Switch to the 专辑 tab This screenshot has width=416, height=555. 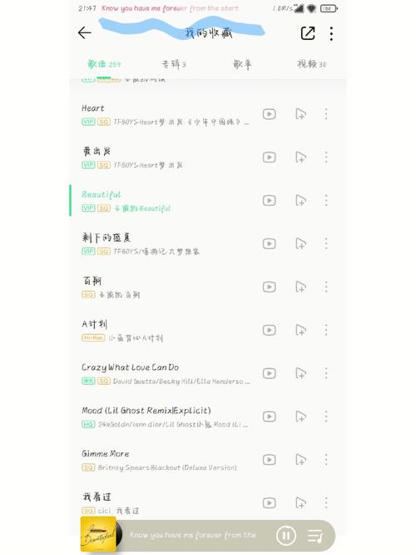click(174, 64)
